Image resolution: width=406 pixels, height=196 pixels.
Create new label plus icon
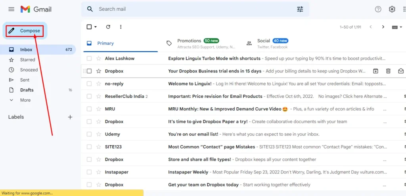click(70, 117)
